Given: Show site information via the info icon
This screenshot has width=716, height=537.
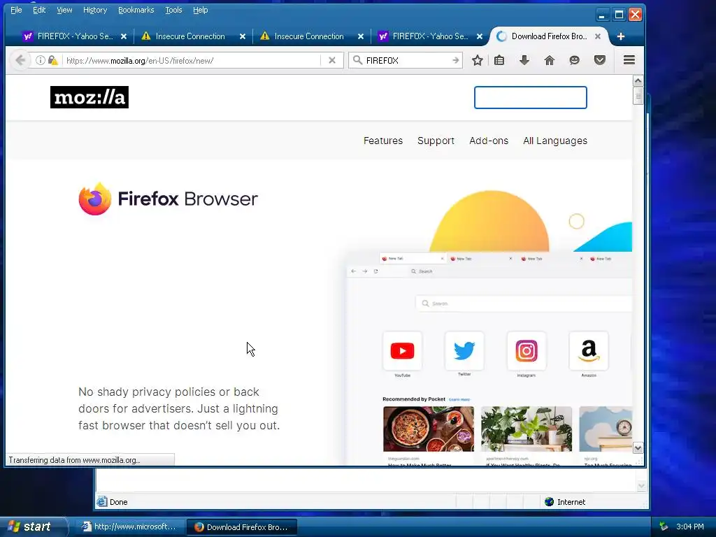Looking at the screenshot, I should [40, 60].
